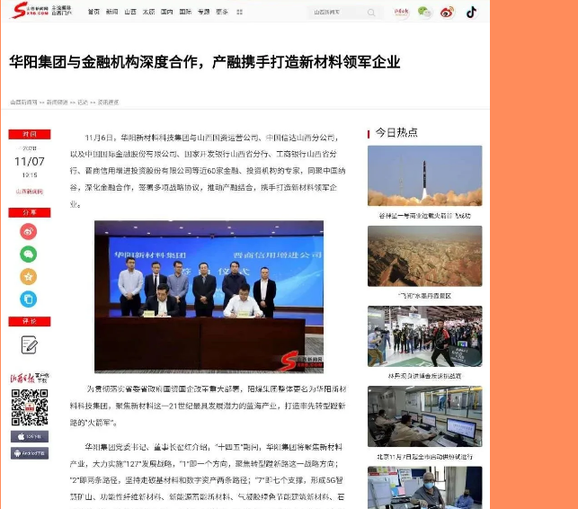Open the 山西 menu item

(x=130, y=12)
